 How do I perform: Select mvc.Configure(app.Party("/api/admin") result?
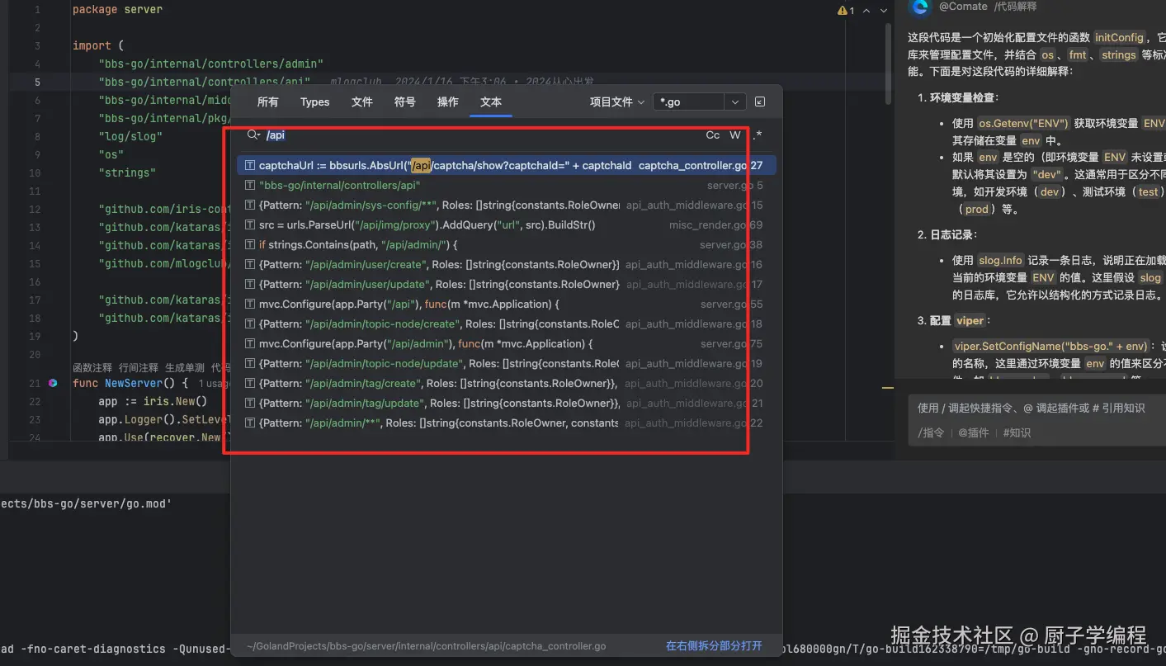coord(506,344)
